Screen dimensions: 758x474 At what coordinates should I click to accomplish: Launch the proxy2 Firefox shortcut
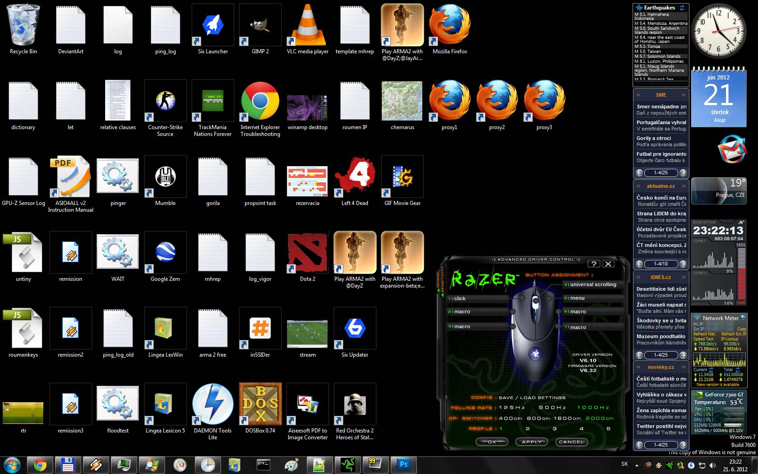point(497,105)
